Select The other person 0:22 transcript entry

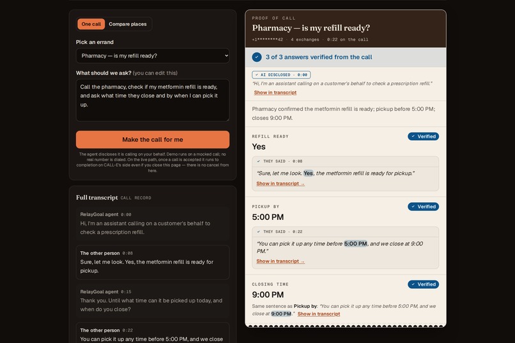153,333
